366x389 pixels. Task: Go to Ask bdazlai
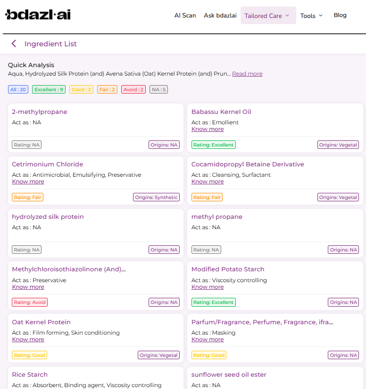click(x=220, y=16)
